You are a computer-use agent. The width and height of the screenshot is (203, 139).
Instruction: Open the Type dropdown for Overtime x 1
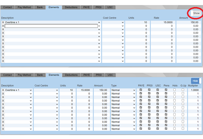(x=123, y=90)
